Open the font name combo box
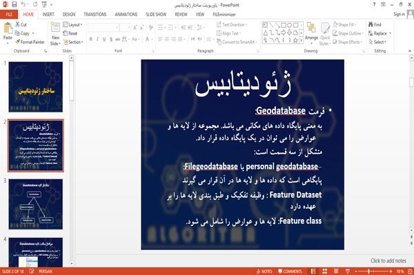 coord(103,28)
